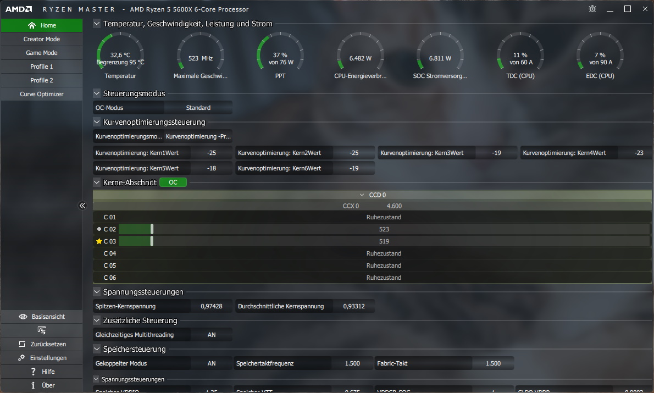Viewport: 654px width, 393px height.
Task: Open the Curve Optimizer tab
Action: tap(42, 95)
